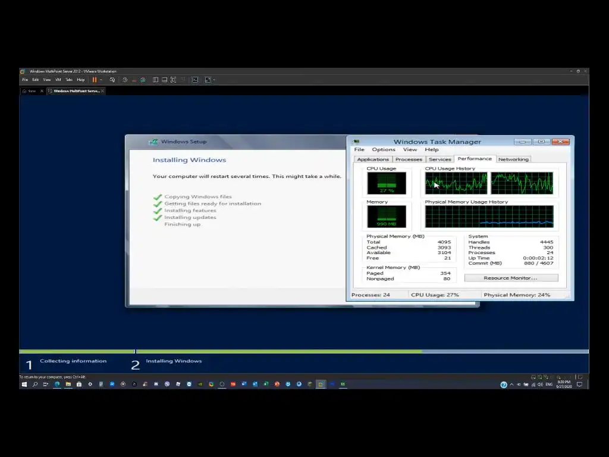Click the VMware Workstation taskbar icon

point(321,384)
